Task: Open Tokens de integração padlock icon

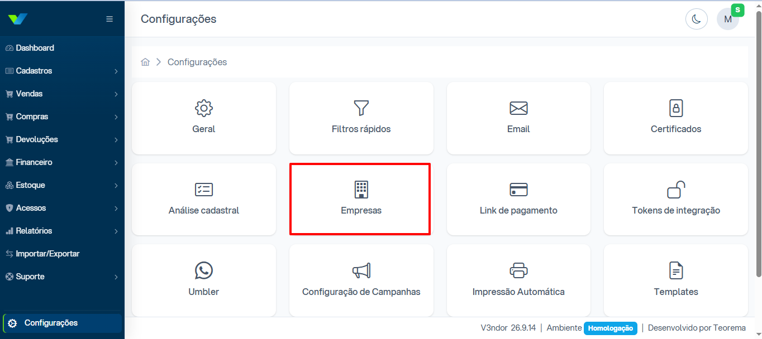Action: [676, 190]
